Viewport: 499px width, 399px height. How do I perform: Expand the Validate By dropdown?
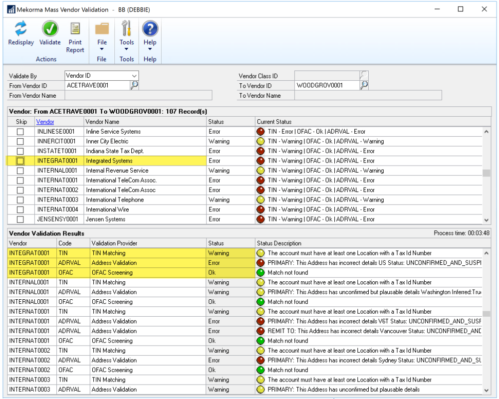click(134, 76)
